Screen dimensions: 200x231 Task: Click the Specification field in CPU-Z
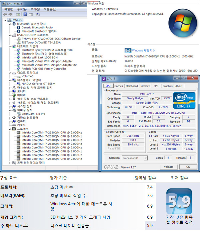pyautogui.click(x=158, y=113)
